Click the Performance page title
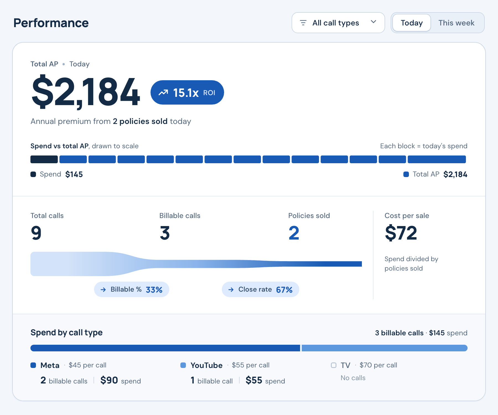Image resolution: width=498 pixels, height=415 pixels. (51, 23)
